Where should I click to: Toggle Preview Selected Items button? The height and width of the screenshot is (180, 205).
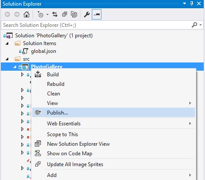[97, 14]
